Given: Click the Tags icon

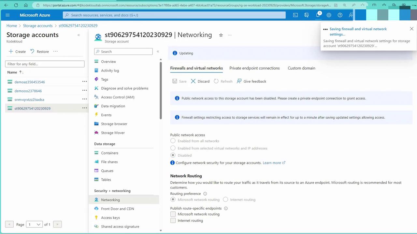Looking at the screenshot, I should [x=96, y=79].
